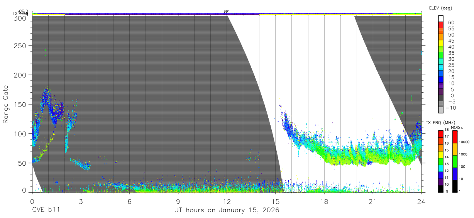This screenshot has height=218, width=474.
Task: Click the 3 tick on the UT hours axis
Action: [x=81, y=201]
